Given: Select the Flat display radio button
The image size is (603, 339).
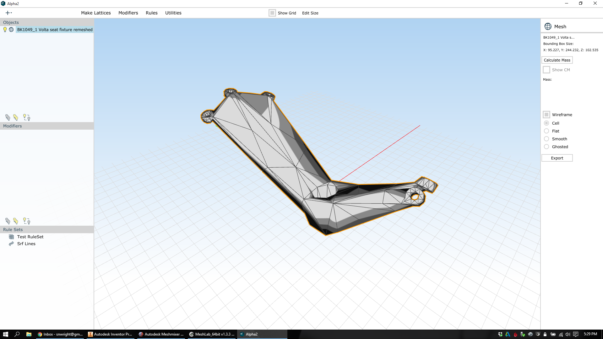Looking at the screenshot, I should [546, 131].
